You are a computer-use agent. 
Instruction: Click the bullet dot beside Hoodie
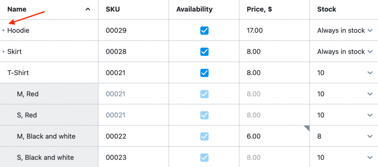[3, 31]
